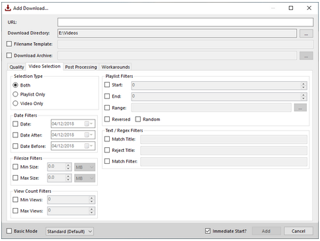Open the Date filter date dropdown

tap(73, 123)
